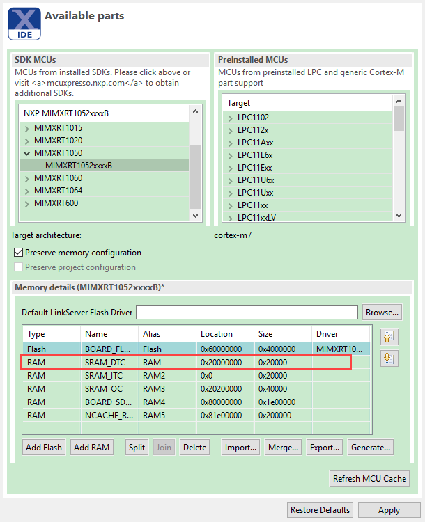
Task: Select LPC11Exx in preinstalled targets
Action: click(x=255, y=168)
